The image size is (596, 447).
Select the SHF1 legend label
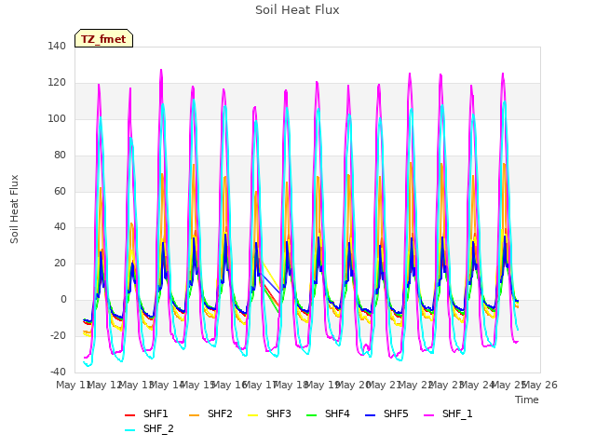click(x=156, y=413)
